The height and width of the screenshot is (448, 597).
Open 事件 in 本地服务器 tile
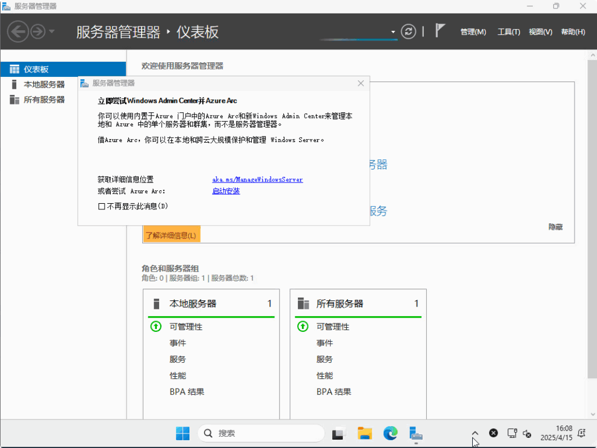coord(178,343)
